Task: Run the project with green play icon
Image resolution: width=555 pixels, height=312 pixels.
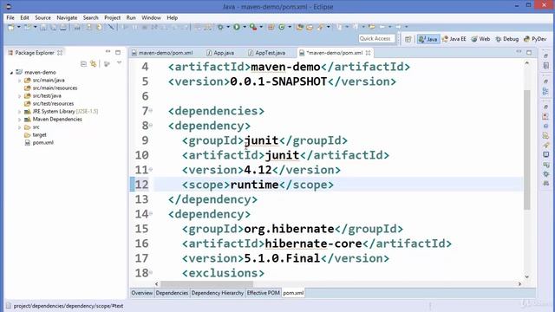Action: [237, 27]
